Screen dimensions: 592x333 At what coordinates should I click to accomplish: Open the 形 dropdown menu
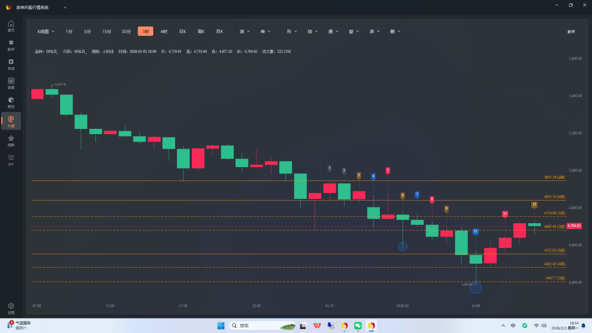pos(291,31)
